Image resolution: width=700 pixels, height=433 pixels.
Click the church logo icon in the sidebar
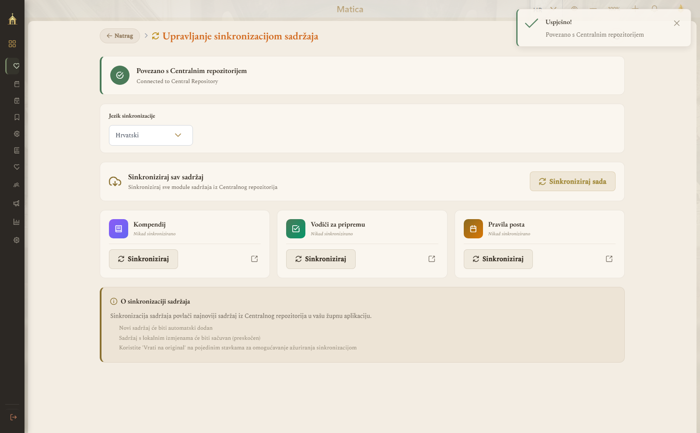[x=12, y=19]
